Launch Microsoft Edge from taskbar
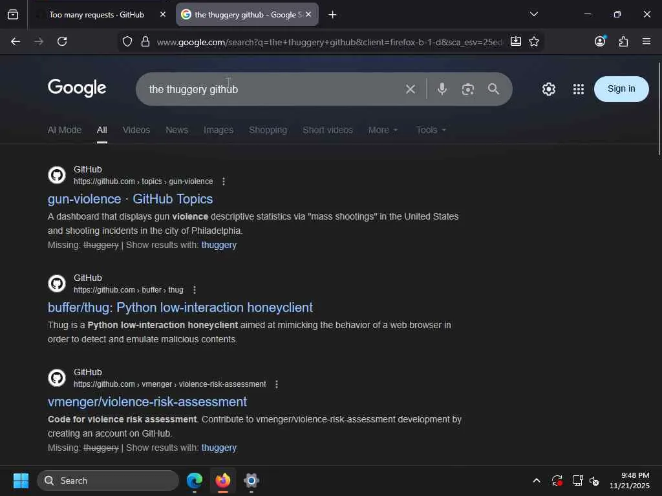 click(195, 480)
